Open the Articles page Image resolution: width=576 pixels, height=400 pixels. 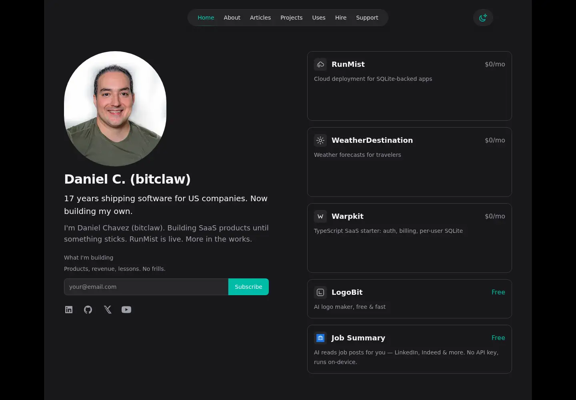tap(260, 18)
